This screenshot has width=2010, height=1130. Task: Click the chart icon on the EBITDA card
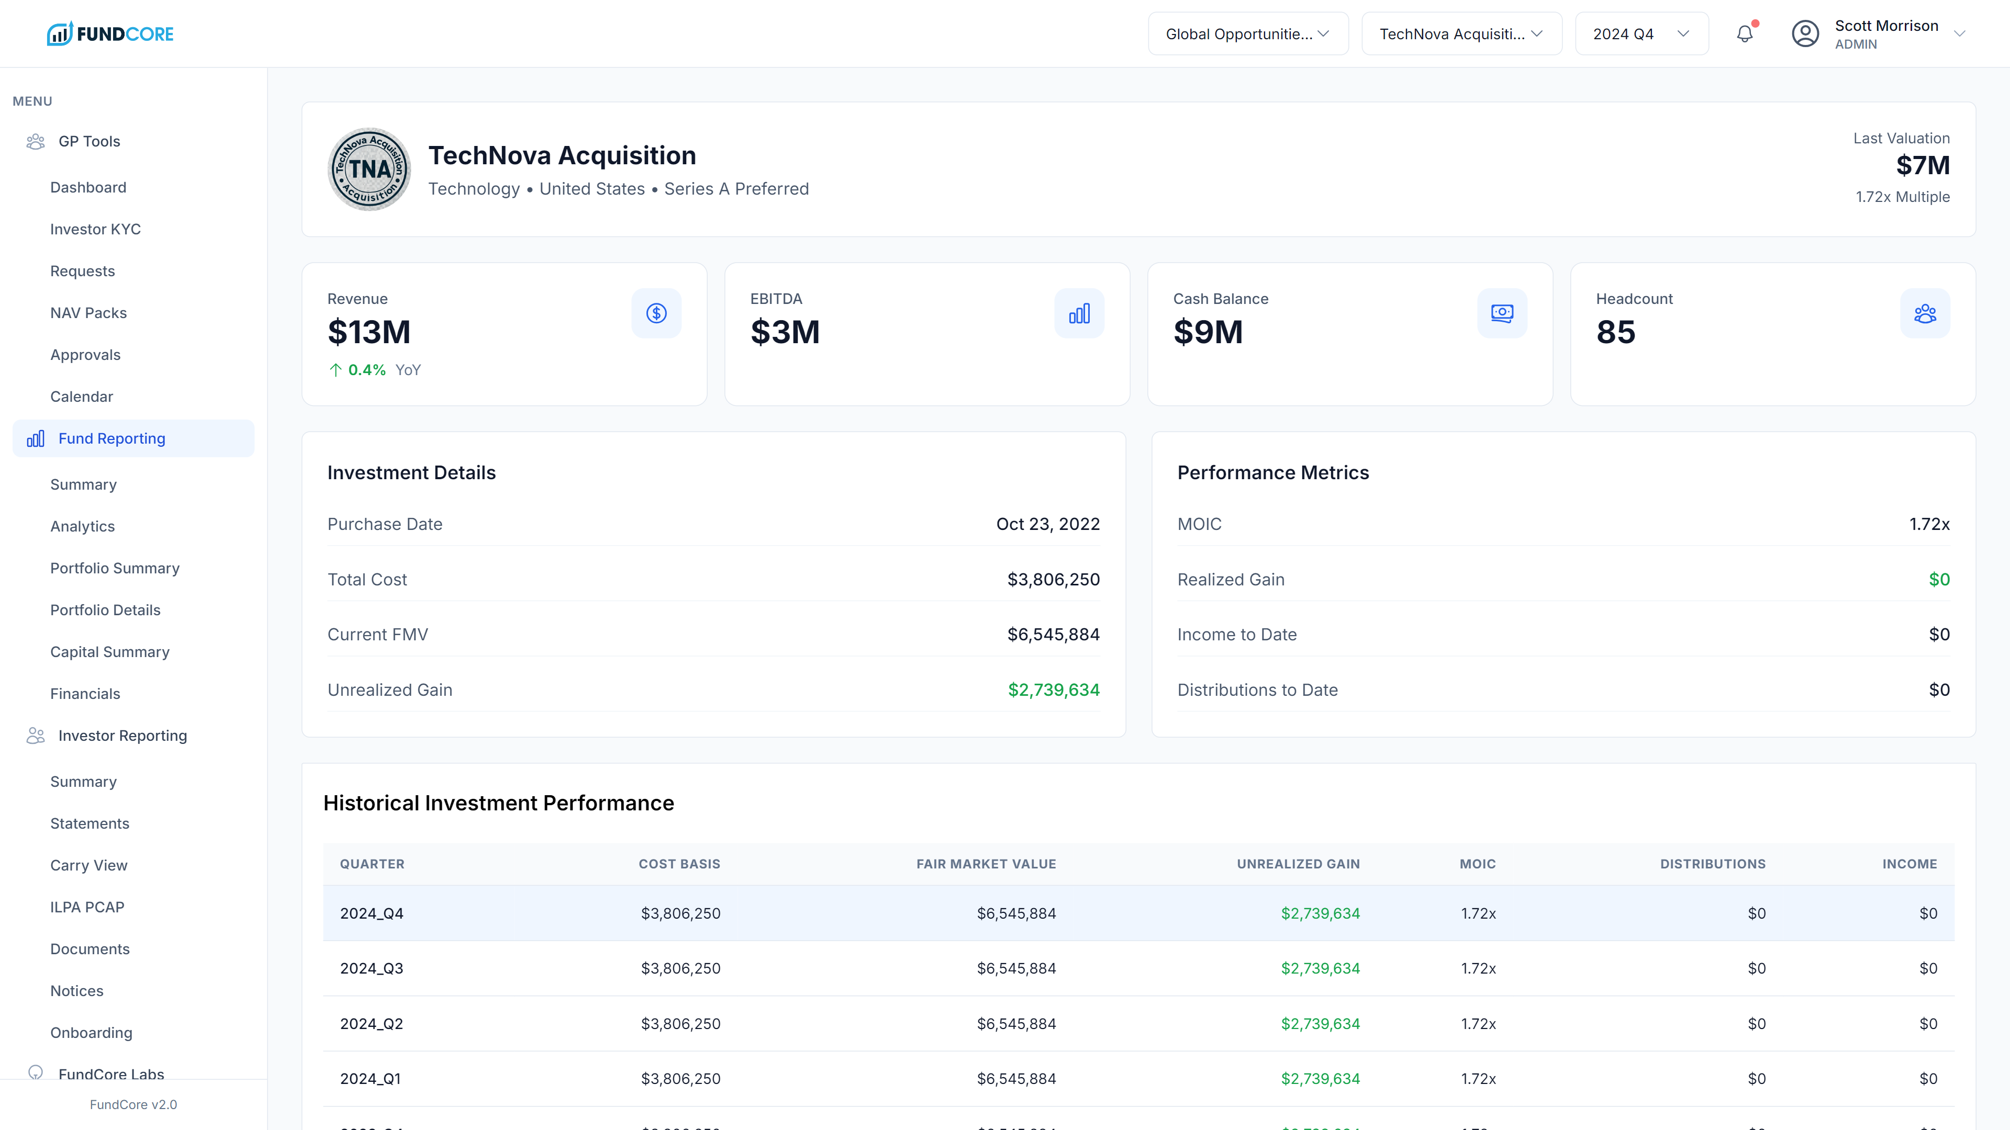(1079, 313)
